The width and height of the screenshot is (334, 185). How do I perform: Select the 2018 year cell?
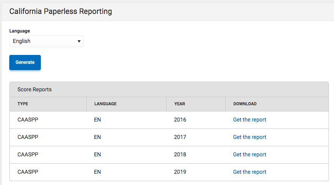point(180,154)
